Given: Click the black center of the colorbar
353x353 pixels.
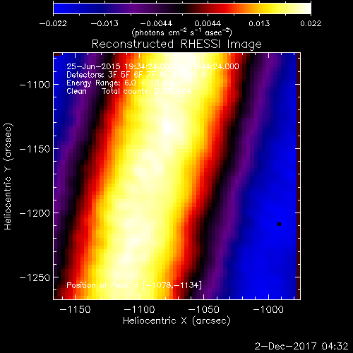Looking at the screenshot, I should click(182, 8).
